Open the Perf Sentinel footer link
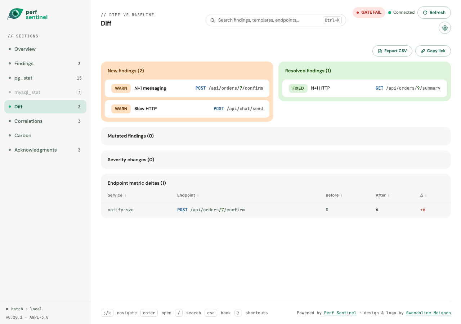This screenshot has height=324, width=461. (x=340, y=313)
